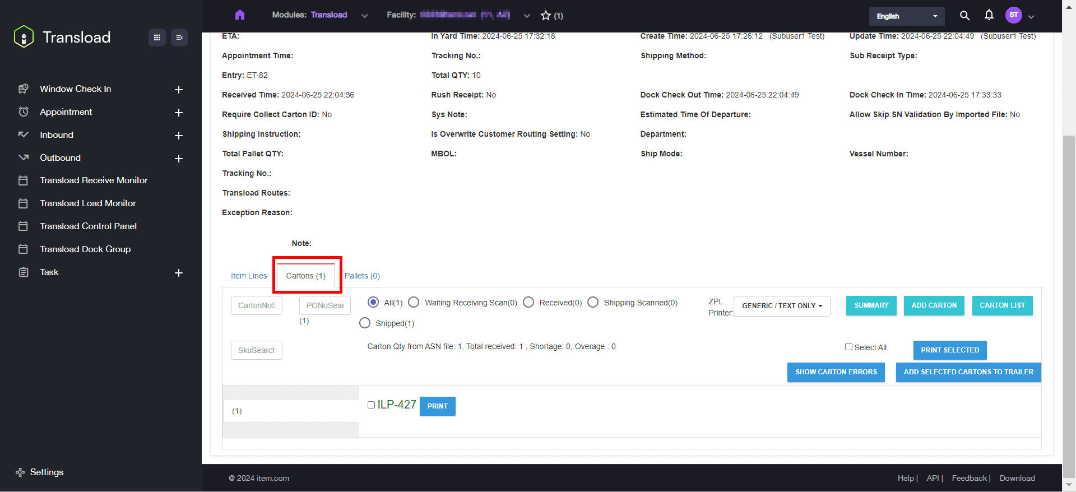Select Waiting Receiving Scan(0) radio button
The width and height of the screenshot is (1076, 492).
414,303
